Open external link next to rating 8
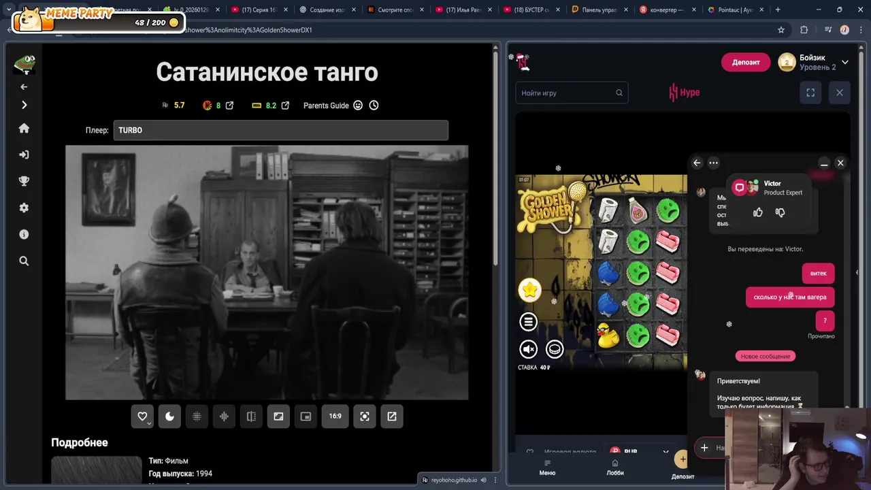The image size is (871, 490). click(x=229, y=105)
